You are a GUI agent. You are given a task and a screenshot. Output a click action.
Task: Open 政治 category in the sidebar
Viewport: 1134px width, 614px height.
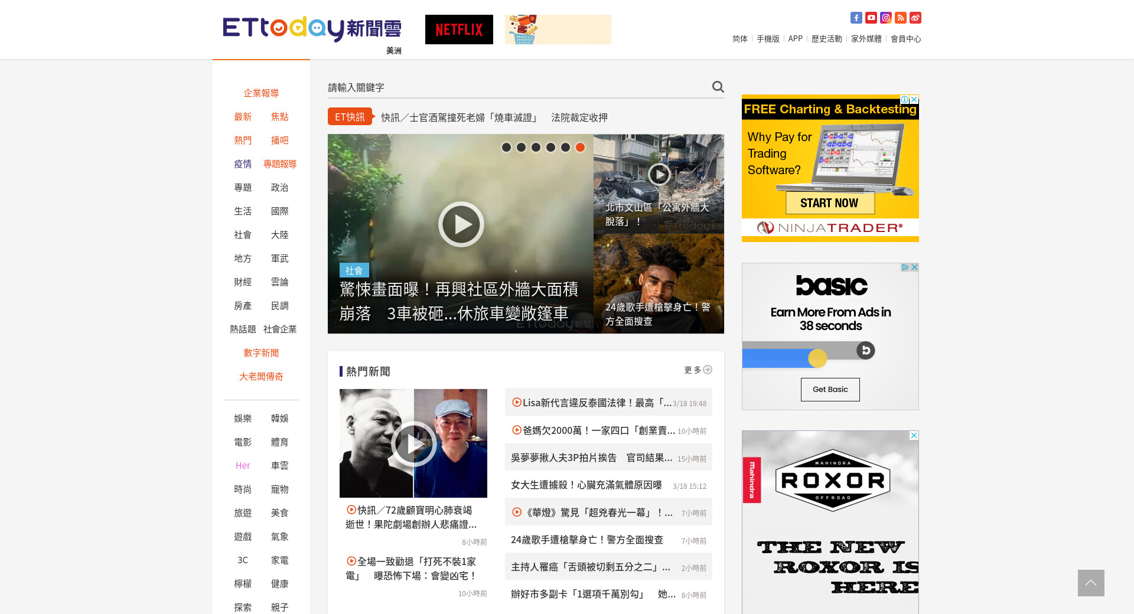click(x=280, y=188)
